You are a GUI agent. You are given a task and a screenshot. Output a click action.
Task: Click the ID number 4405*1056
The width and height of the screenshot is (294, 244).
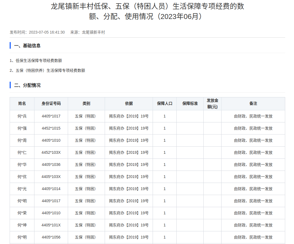pos(51,237)
